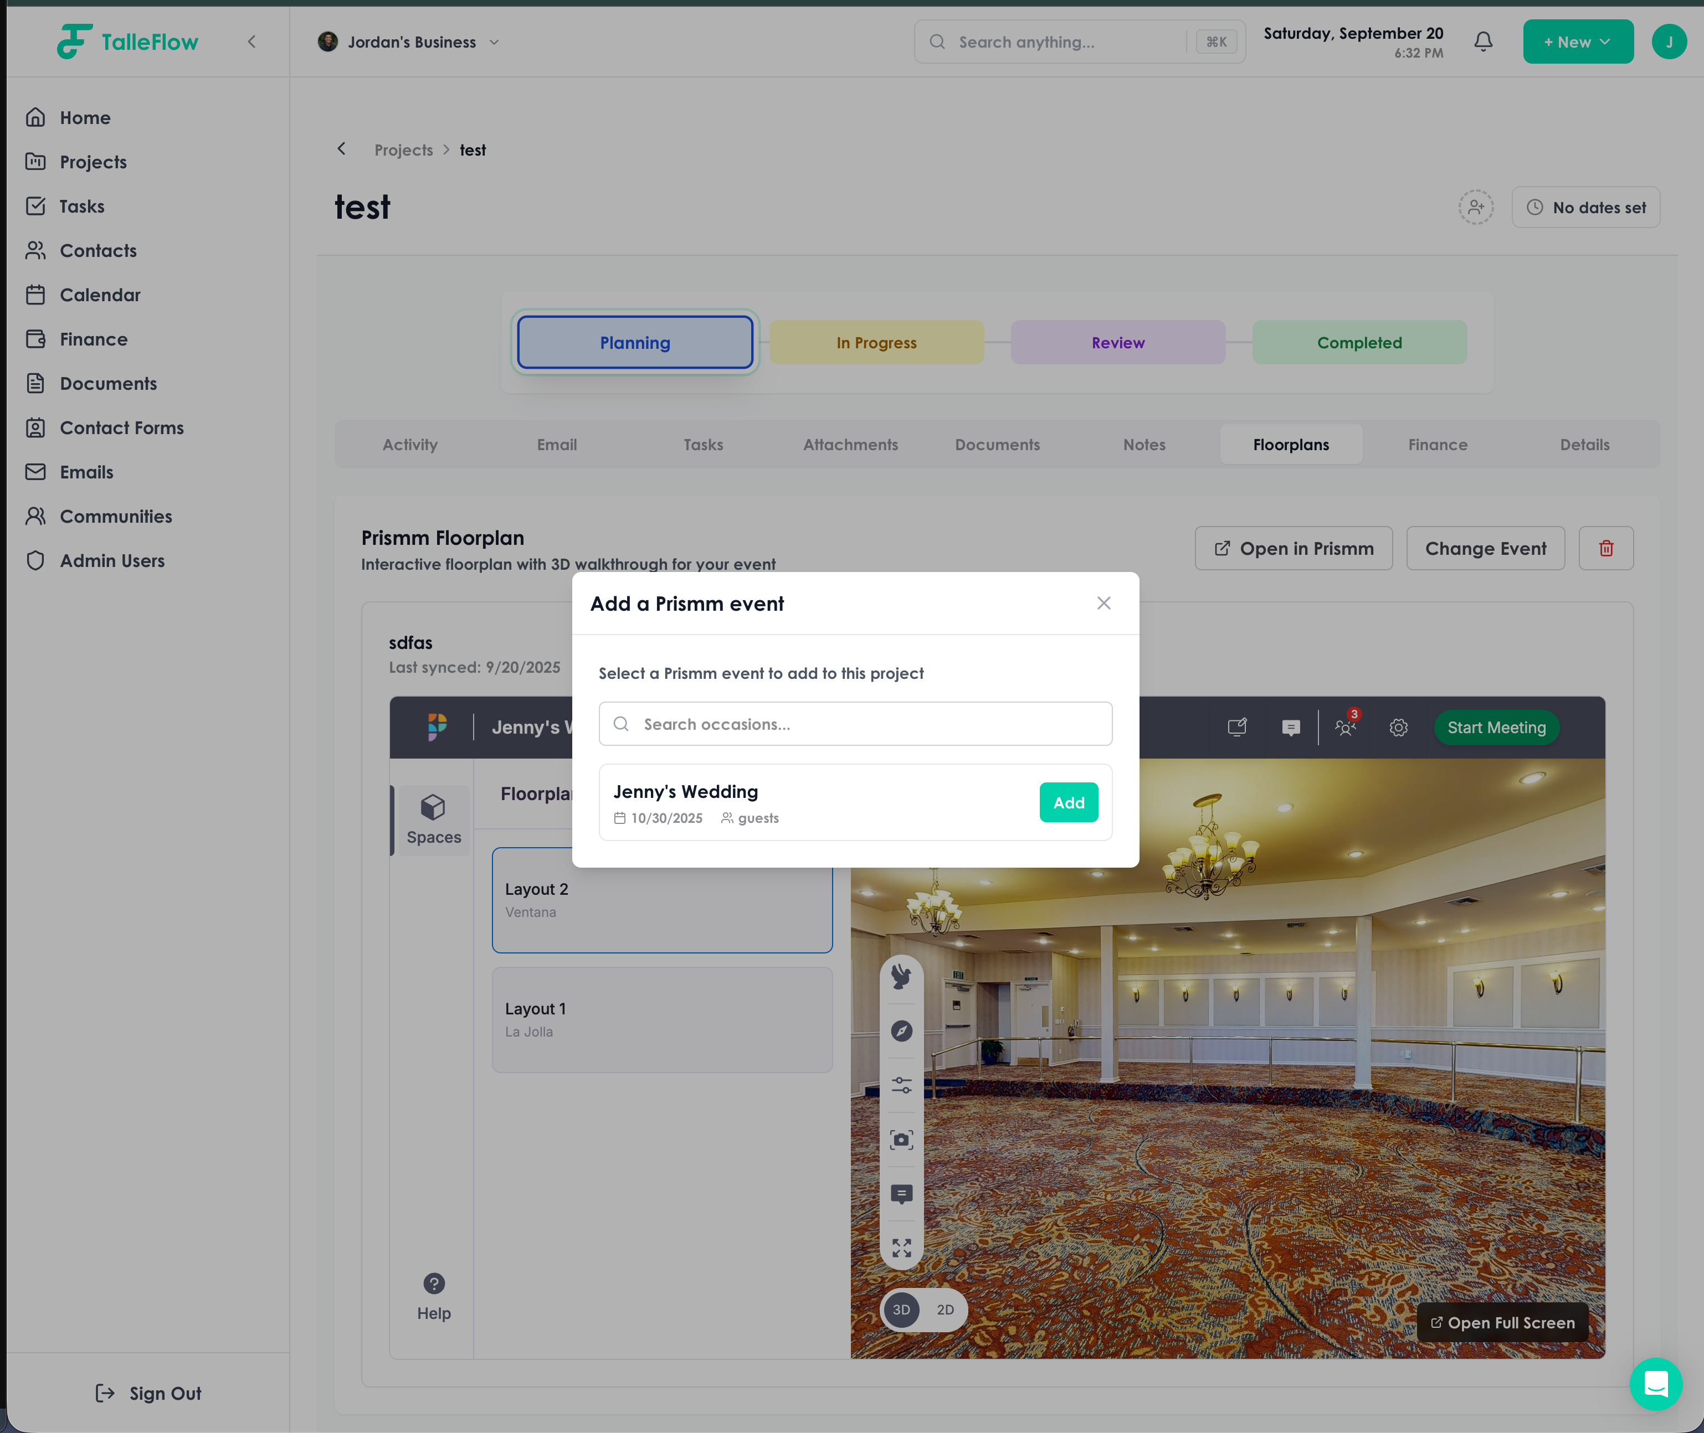Switch to the Notes tab
Screen dimensions: 1704x1433
[1143, 445]
